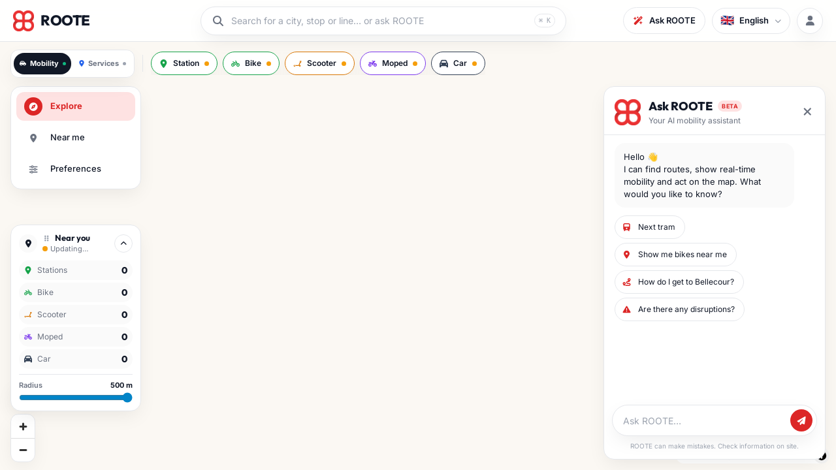Choose the Next tram suggestion

click(x=650, y=227)
